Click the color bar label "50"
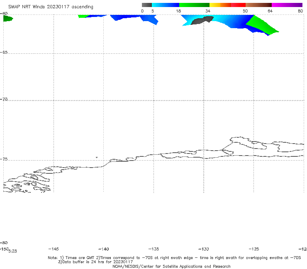Screen dimensions: 307x269 pyautogui.click(x=245, y=11)
